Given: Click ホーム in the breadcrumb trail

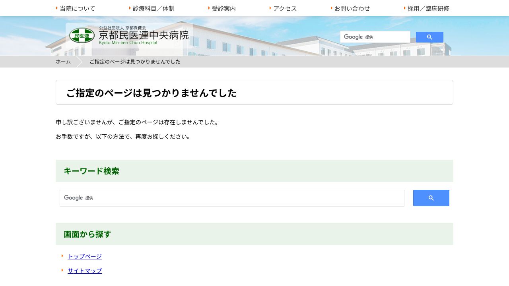Looking at the screenshot, I should [x=63, y=62].
